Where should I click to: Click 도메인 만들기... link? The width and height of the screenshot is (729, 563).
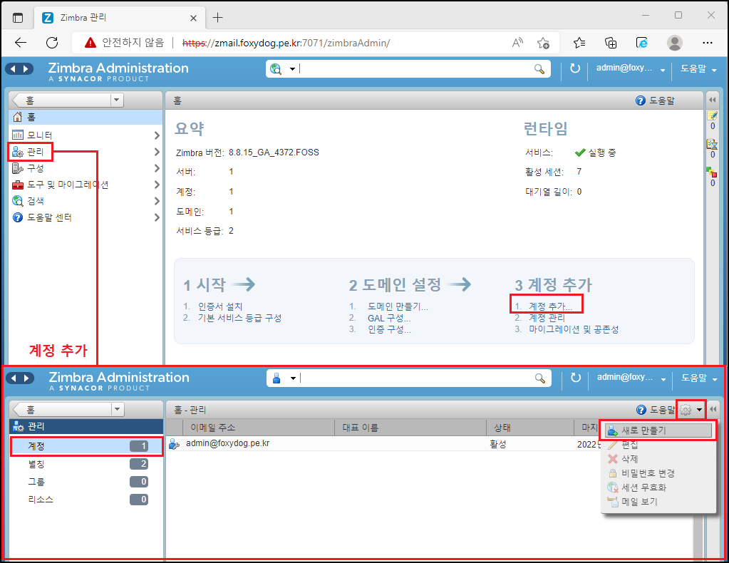(398, 306)
